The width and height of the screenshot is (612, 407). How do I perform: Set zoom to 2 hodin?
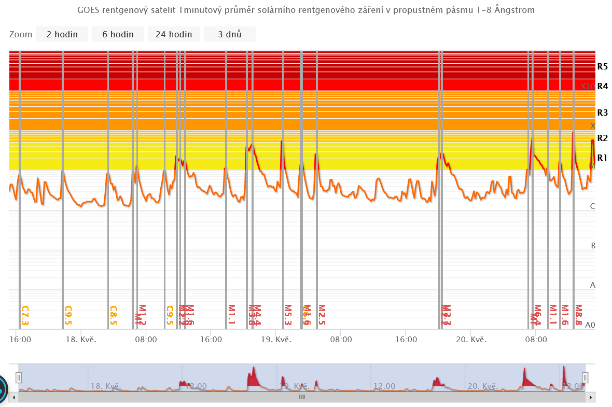(x=62, y=35)
